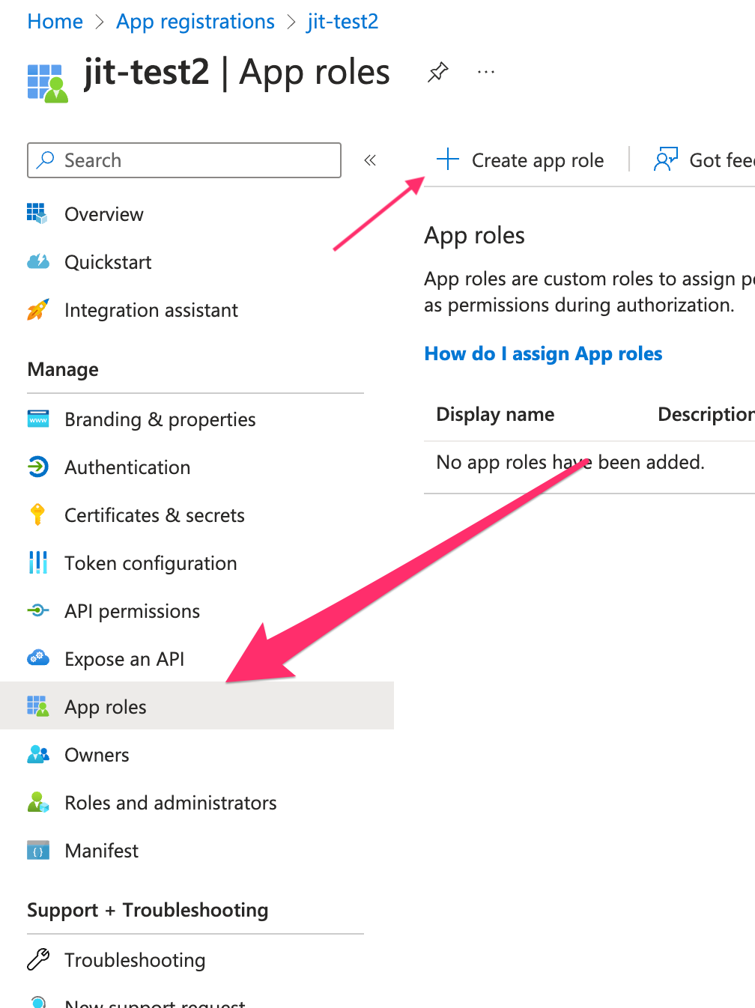Click the Got feedback button
The width and height of the screenshot is (755, 1008).
click(704, 160)
